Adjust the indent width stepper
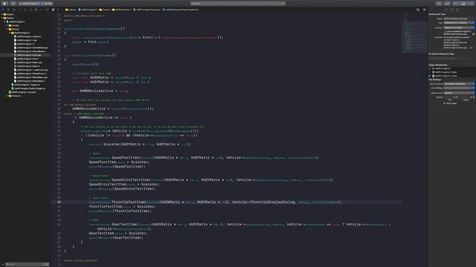Viewport: 476px width, 267px height. 474,97
